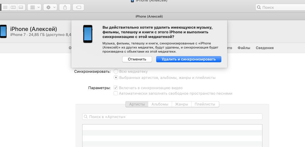This screenshot has width=305, height=147.
Task: Click the Поиск в «Артисты» field
Action: point(172,117)
